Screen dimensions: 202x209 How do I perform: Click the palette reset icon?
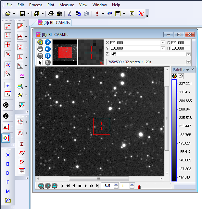(x=181, y=76)
